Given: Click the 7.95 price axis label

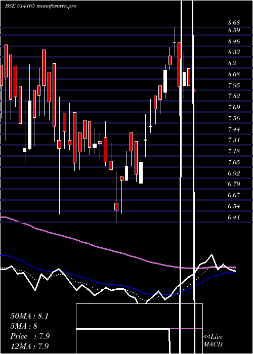Looking at the screenshot, I should click(x=234, y=85).
